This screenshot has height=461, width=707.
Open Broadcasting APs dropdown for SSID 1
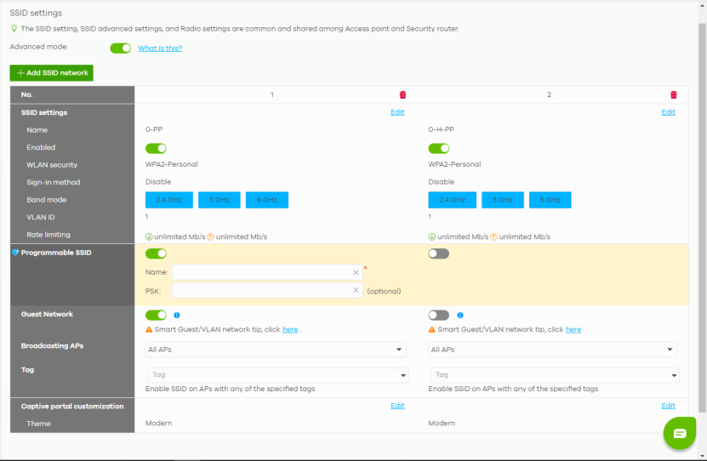pyautogui.click(x=276, y=350)
